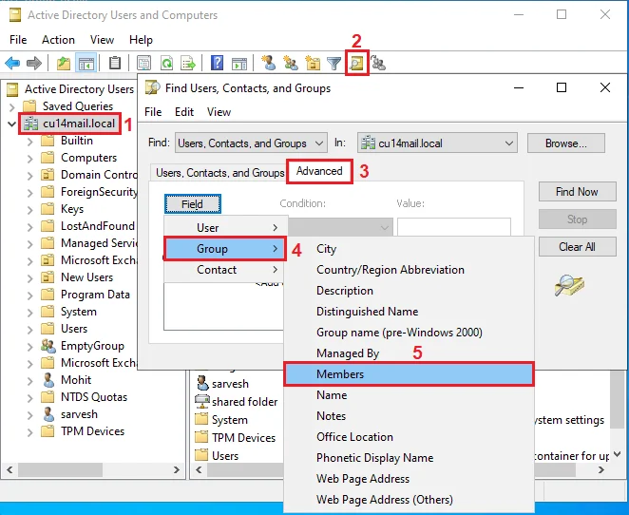Create a new user icon
Viewport: 629px width, 515px height.
[268, 63]
